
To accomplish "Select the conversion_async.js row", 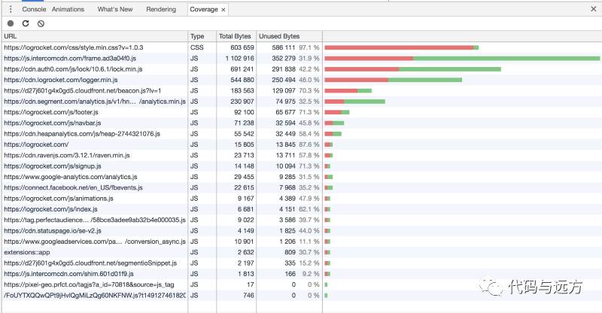I will [302, 242].
